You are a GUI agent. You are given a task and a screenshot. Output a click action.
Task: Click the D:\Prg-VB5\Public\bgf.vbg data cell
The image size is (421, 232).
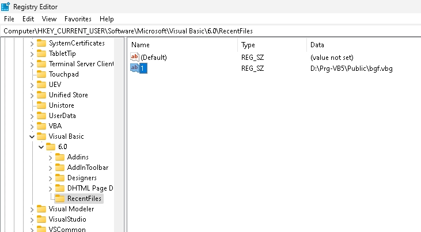pyautogui.click(x=351, y=69)
